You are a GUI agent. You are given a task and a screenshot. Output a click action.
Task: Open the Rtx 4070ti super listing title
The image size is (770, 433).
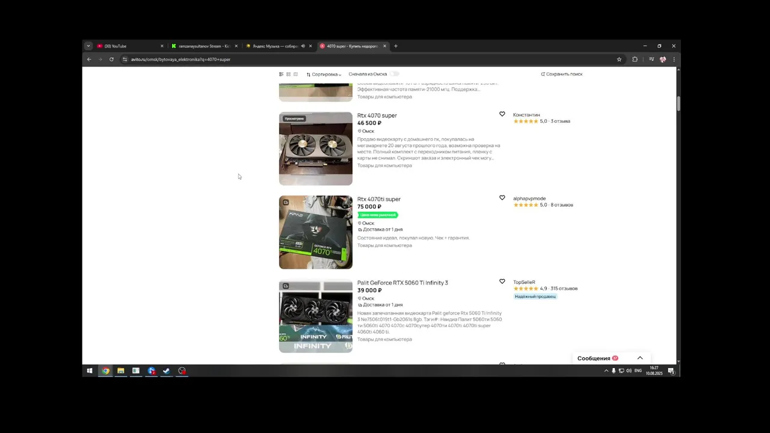coord(379,199)
